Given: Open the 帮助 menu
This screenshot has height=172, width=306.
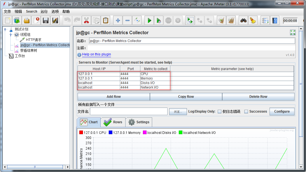Looking at the screenshot, I should [x=66, y=11].
